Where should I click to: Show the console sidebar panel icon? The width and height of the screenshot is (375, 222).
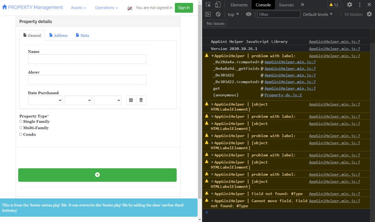click(208, 14)
